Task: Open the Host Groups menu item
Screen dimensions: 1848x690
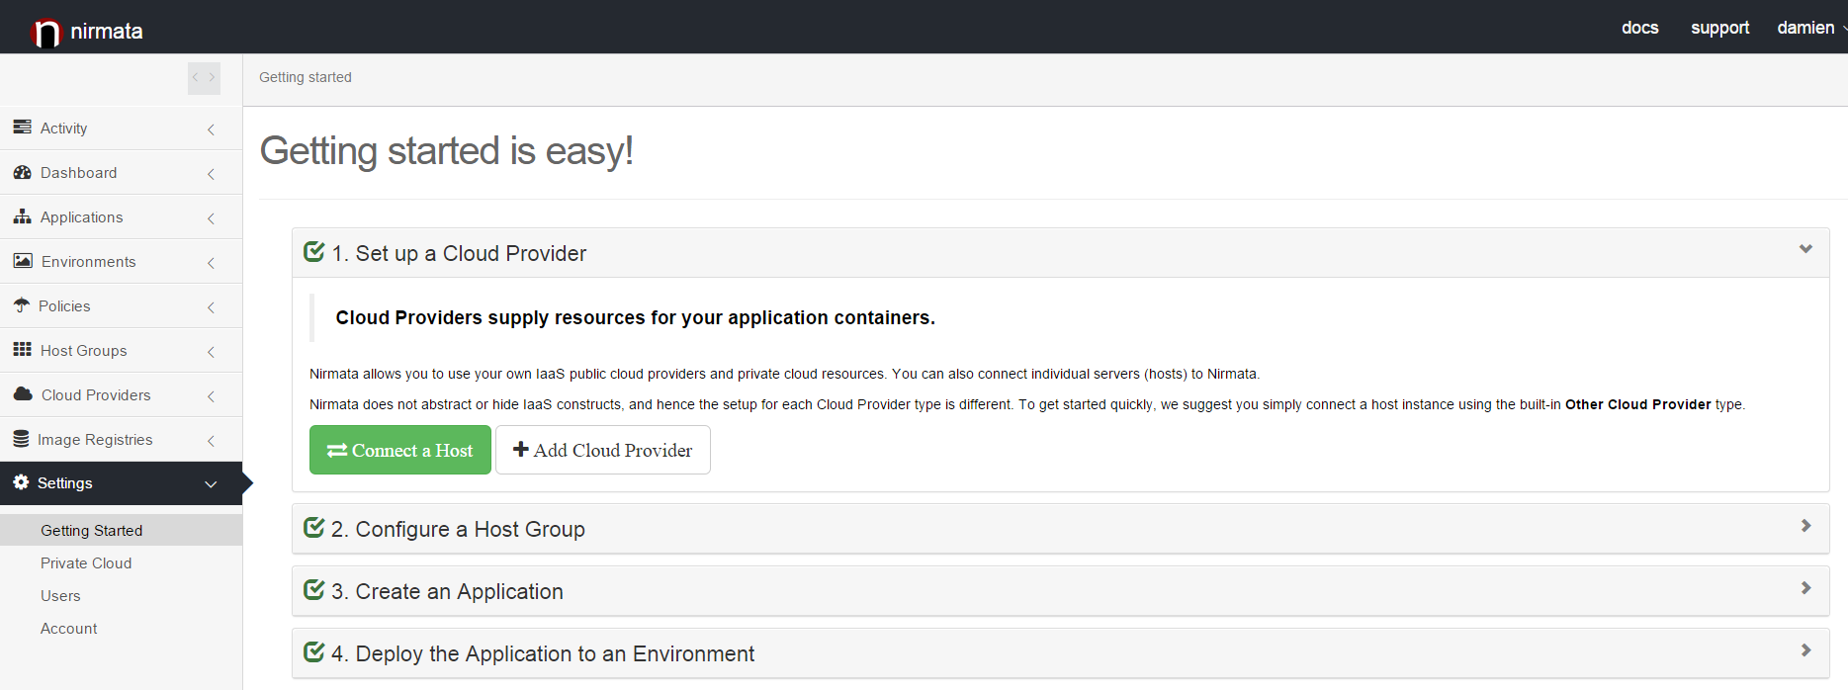Action: [121, 351]
